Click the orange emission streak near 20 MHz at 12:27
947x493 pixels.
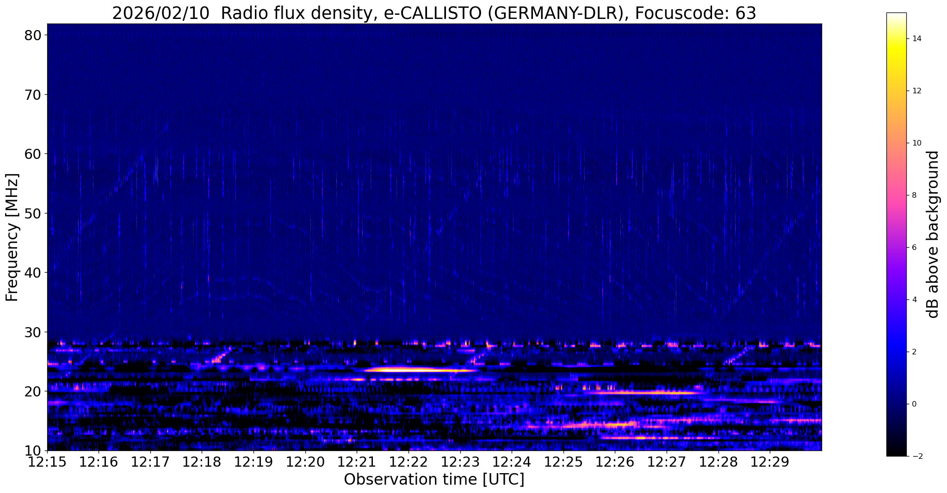pyautogui.click(x=648, y=393)
